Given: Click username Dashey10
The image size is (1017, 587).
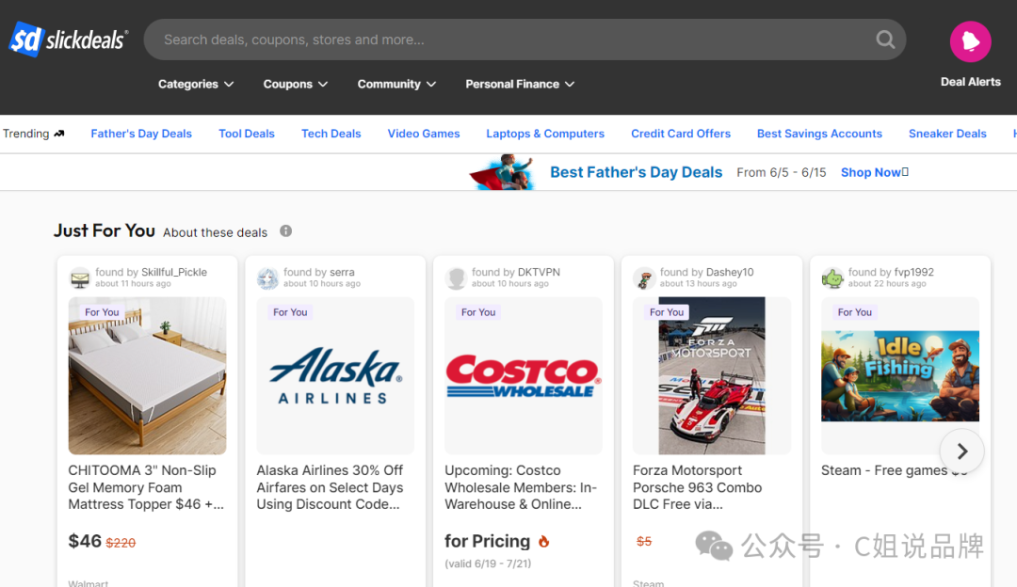Looking at the screenshot, I should tap(730, 272).
